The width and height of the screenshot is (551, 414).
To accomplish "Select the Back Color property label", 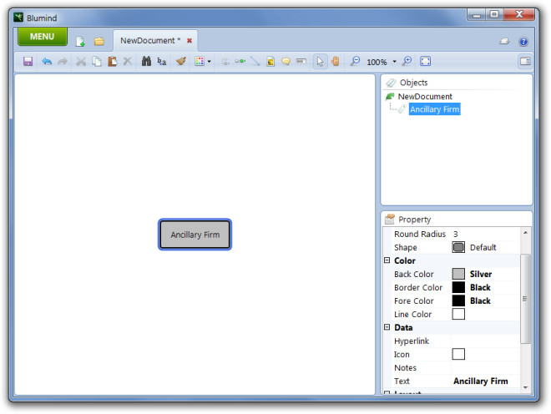I will click(413, 274).
